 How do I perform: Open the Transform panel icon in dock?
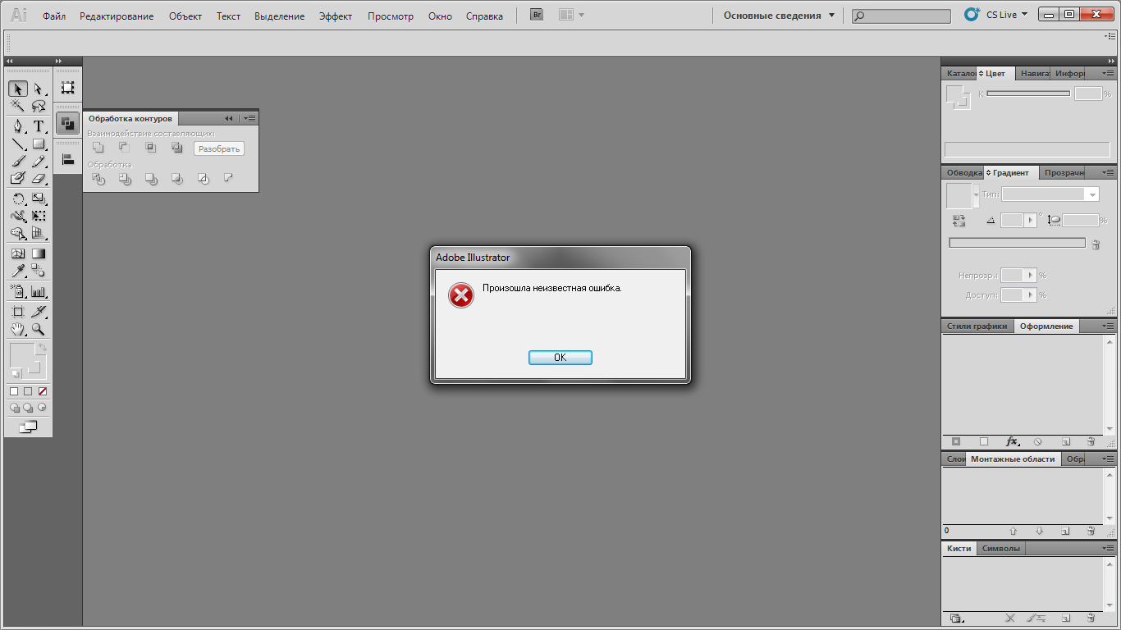point(68,88)
